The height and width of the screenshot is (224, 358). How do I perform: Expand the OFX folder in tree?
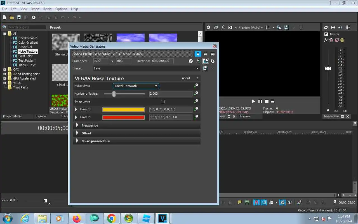pos(4,69)
